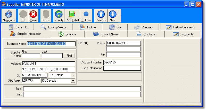Click the Business Name field
This screenshot has height=110, width=206.
pyautogui.click(x=51, y=44)
